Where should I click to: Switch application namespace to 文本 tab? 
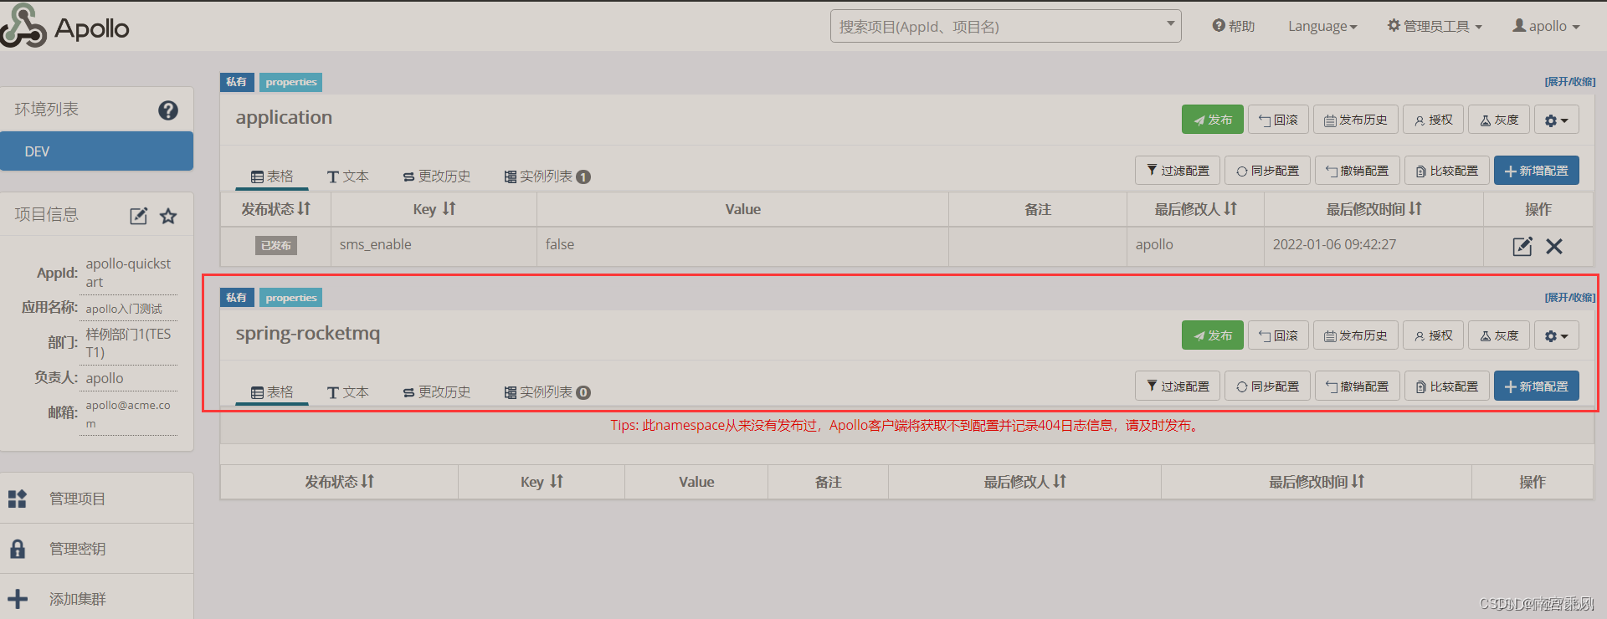348,176
